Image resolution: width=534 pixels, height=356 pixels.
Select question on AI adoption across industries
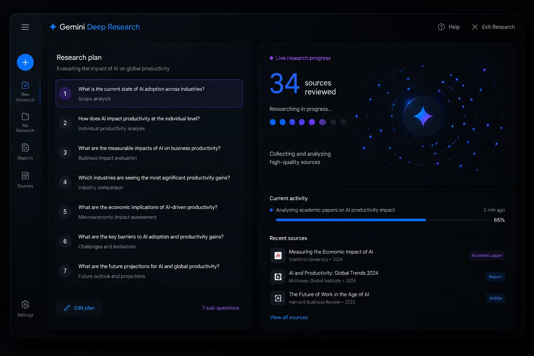tap(149, 94)
